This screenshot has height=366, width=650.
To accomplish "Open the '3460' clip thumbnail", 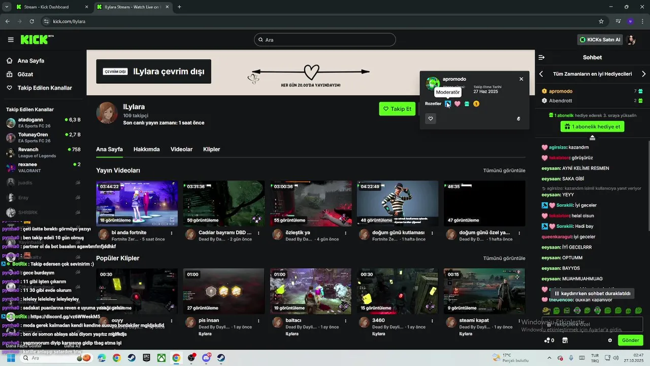I will (x=398, y=291).
